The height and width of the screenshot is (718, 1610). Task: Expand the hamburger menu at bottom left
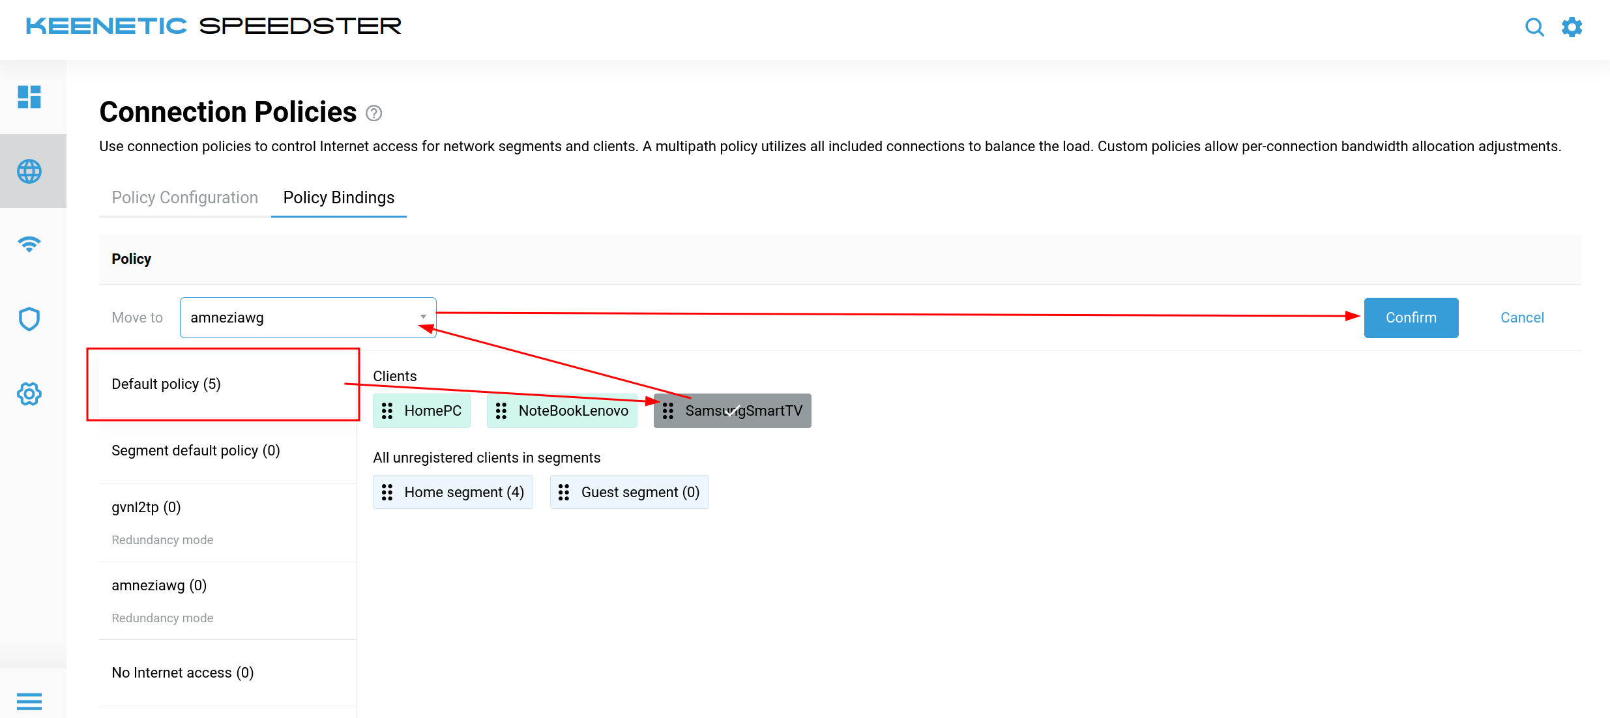coord(29,701)
